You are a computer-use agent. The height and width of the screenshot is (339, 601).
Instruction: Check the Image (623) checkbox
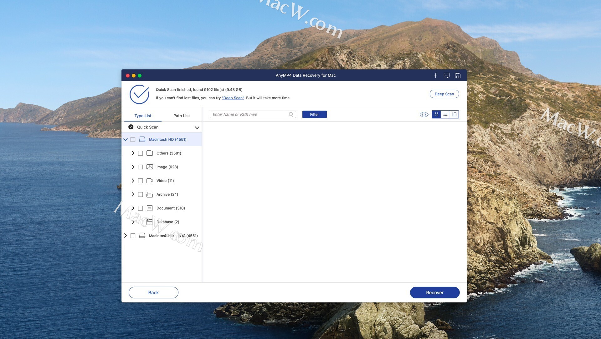141,167
